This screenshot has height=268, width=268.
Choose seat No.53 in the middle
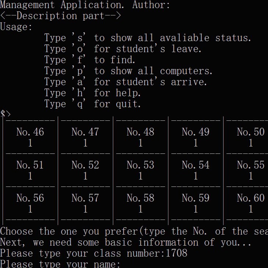(140, 170)
